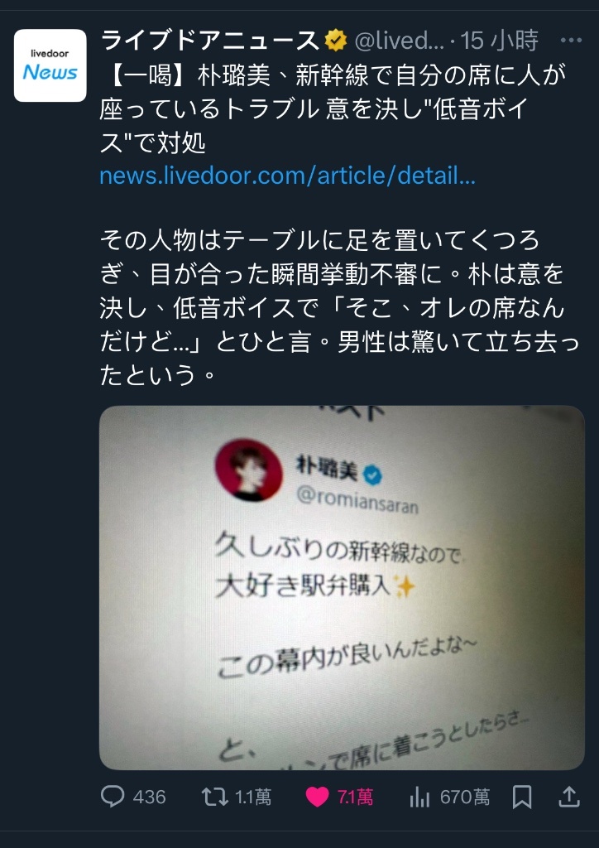The width and height of the screenshot is (599, 848).
Task: Open ライブドアニュース account name
Action: pyautogui.click(x=211, y=41)
